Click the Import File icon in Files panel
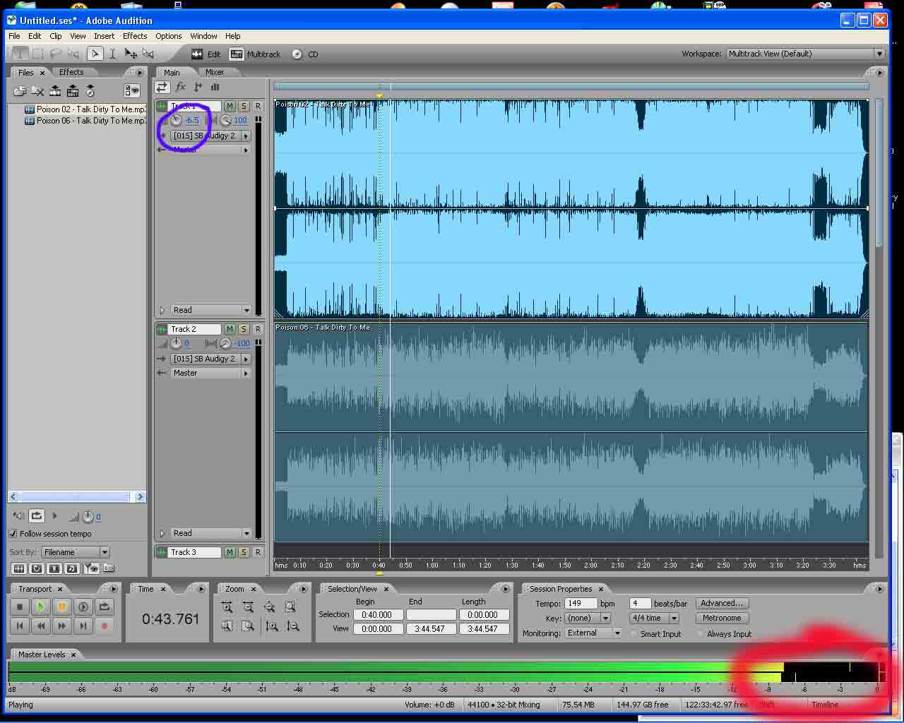904x723 pixels. [x=20, y=91]
